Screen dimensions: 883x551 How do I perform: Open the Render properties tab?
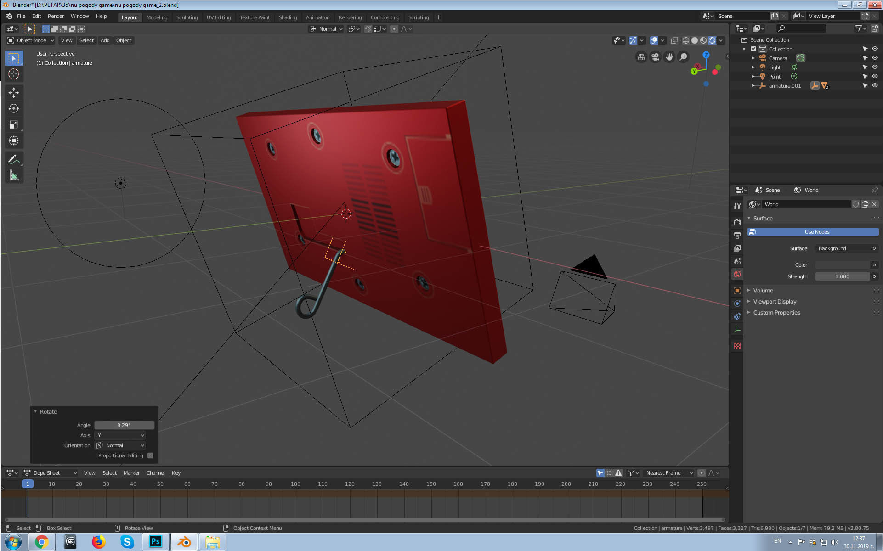pos(737,222)
